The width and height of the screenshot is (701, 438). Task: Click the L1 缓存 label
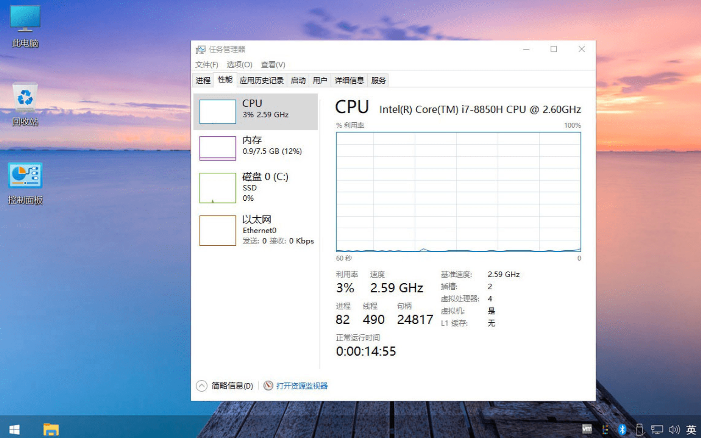click(454, 323)
